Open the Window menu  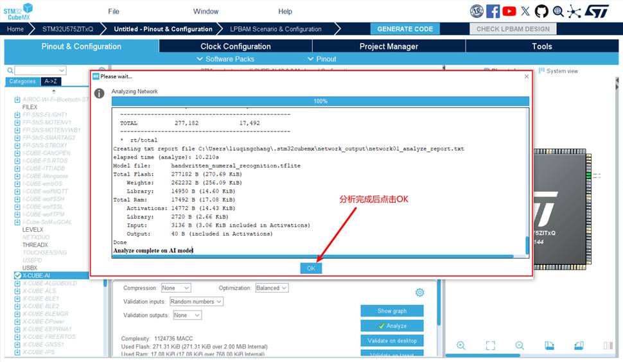(x=206, y=11)
